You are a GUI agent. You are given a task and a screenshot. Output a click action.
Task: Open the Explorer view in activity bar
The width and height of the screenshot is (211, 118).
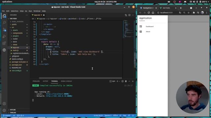pos(4,16)
